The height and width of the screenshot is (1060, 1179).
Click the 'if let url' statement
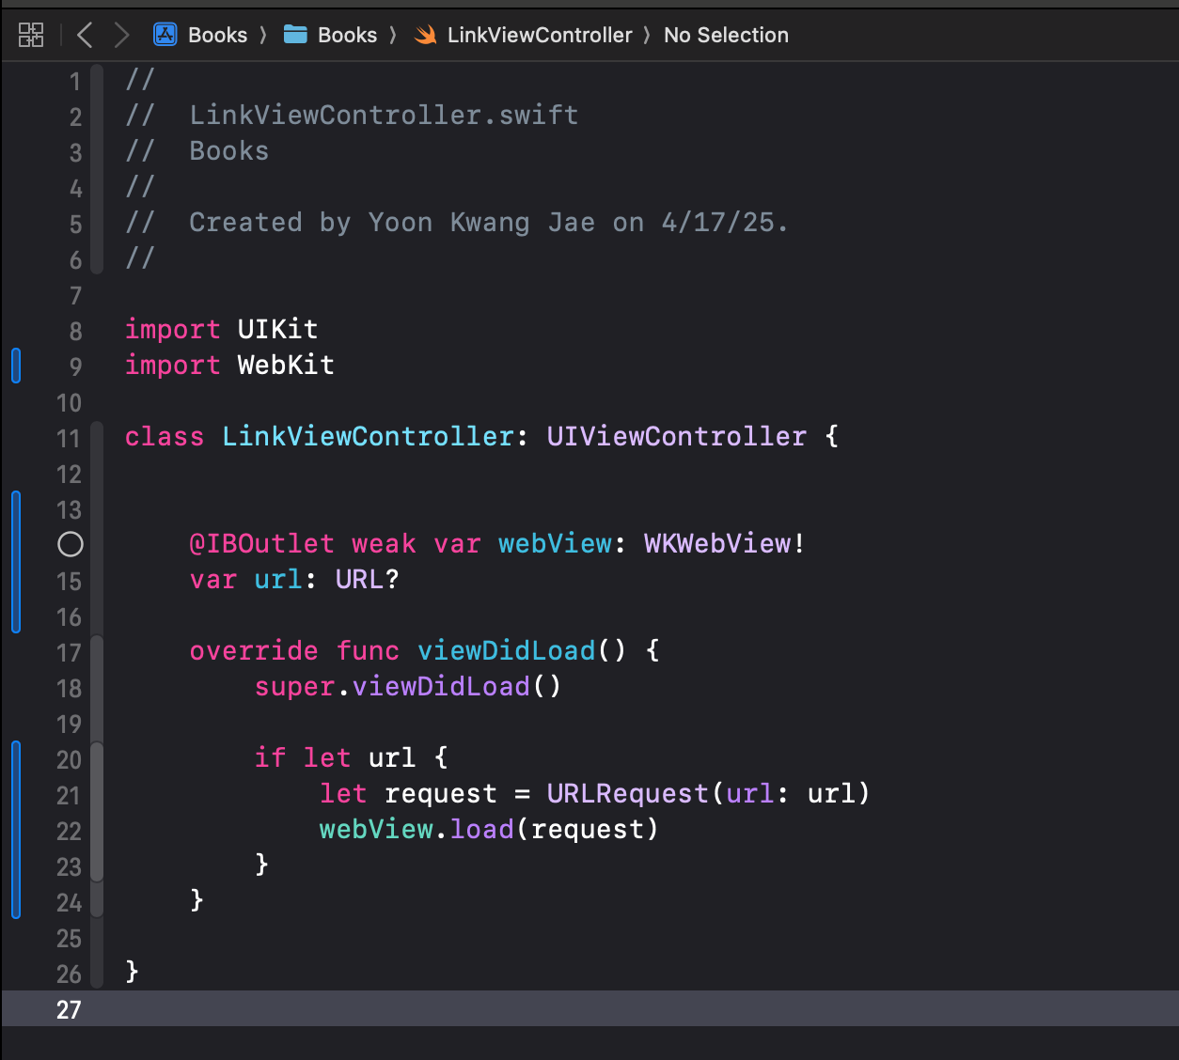(x=335, y=757)
